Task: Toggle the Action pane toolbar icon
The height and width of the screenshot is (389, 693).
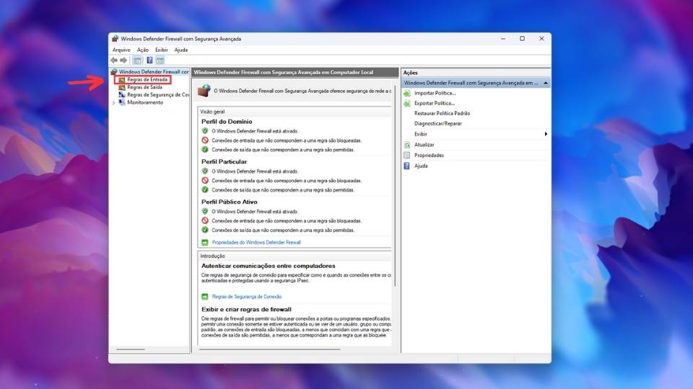Action: click(x=160, y=60)
